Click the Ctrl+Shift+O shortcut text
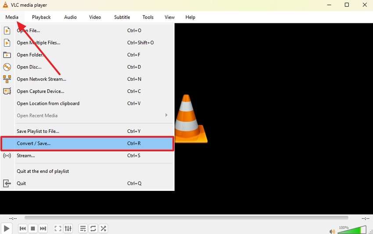Screen dimensions: 373x234 tap(140, 43)
